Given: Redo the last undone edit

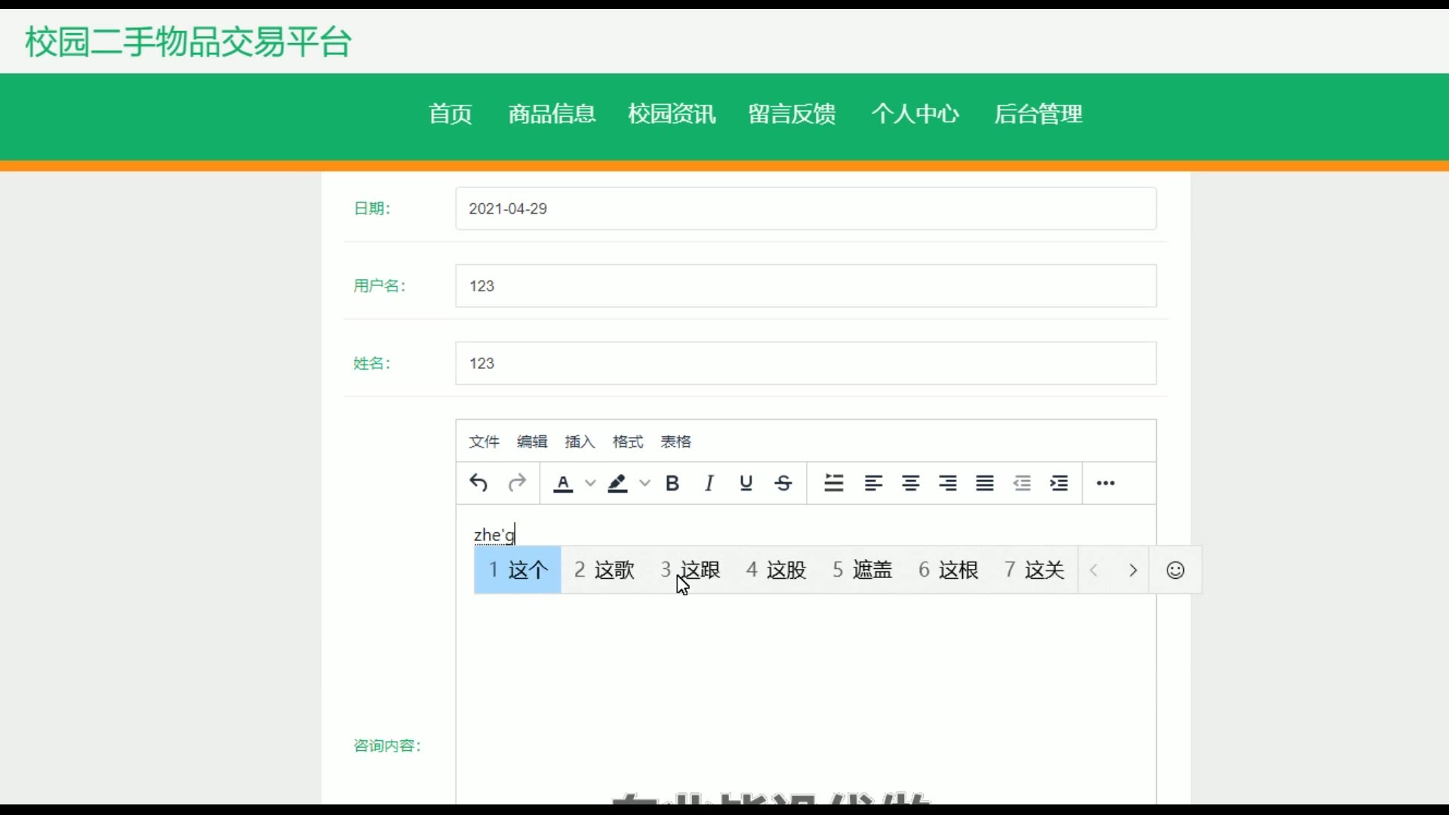Looking at the screenshot, I should coord(517,483).
